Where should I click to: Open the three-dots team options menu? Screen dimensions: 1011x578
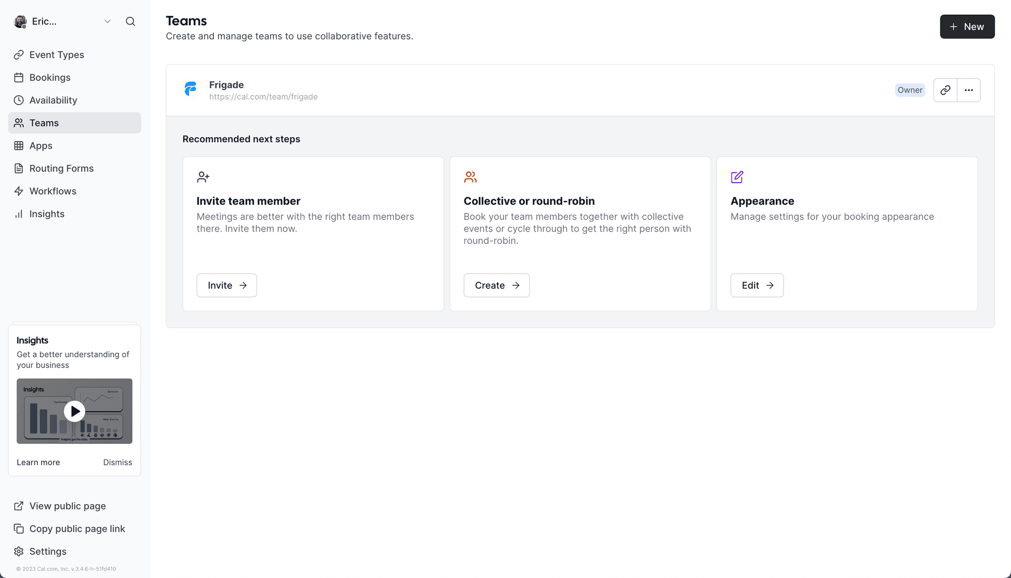968,90
